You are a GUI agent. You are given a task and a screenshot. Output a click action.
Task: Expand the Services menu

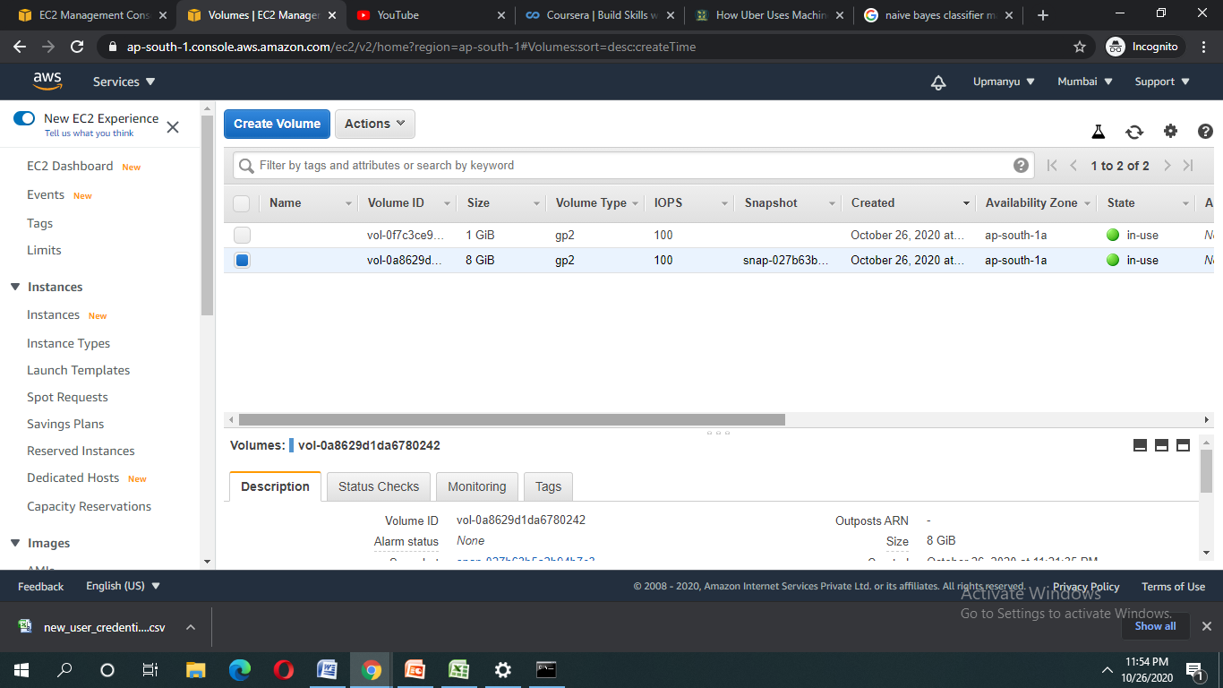click(x=124, y=82)
